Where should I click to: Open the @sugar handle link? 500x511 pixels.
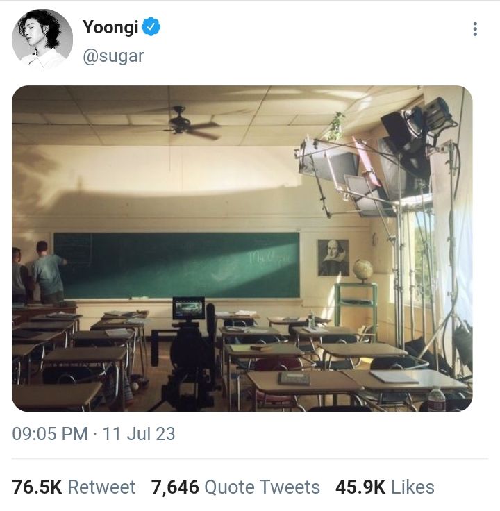113,56
